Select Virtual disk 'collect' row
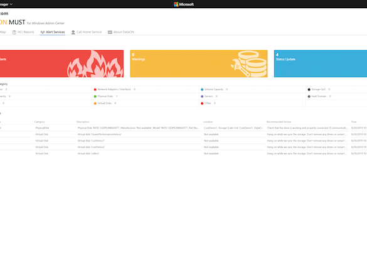Screen dimensions: 367x277 [x=183, y=153]
